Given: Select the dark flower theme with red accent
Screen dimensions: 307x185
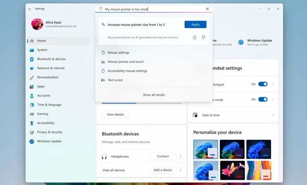Looking at the screenshot, I should [x=232, y=170].
